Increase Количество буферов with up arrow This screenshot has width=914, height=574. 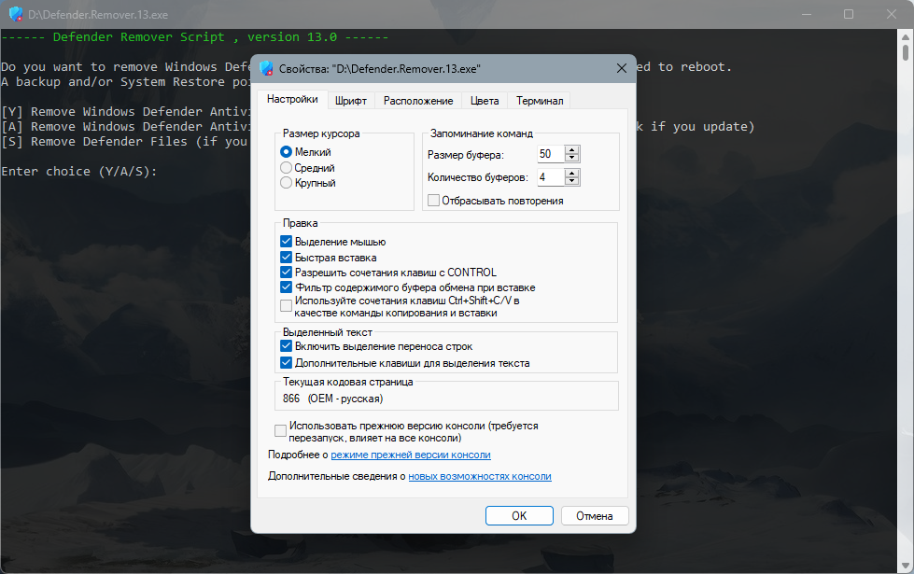click(x=572, y=173)
